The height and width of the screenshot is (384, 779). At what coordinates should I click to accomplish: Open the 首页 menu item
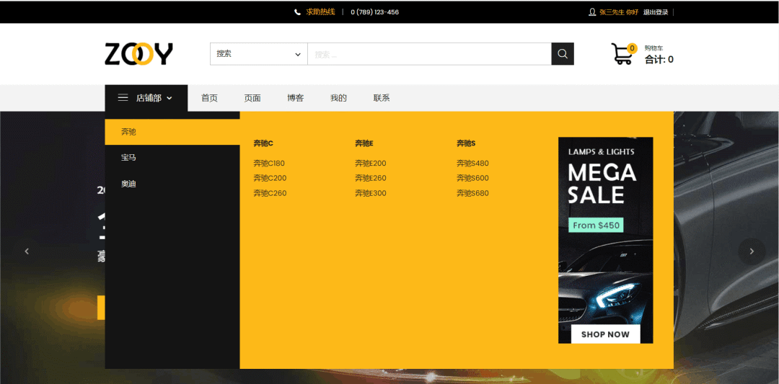(x=209, y=98)
